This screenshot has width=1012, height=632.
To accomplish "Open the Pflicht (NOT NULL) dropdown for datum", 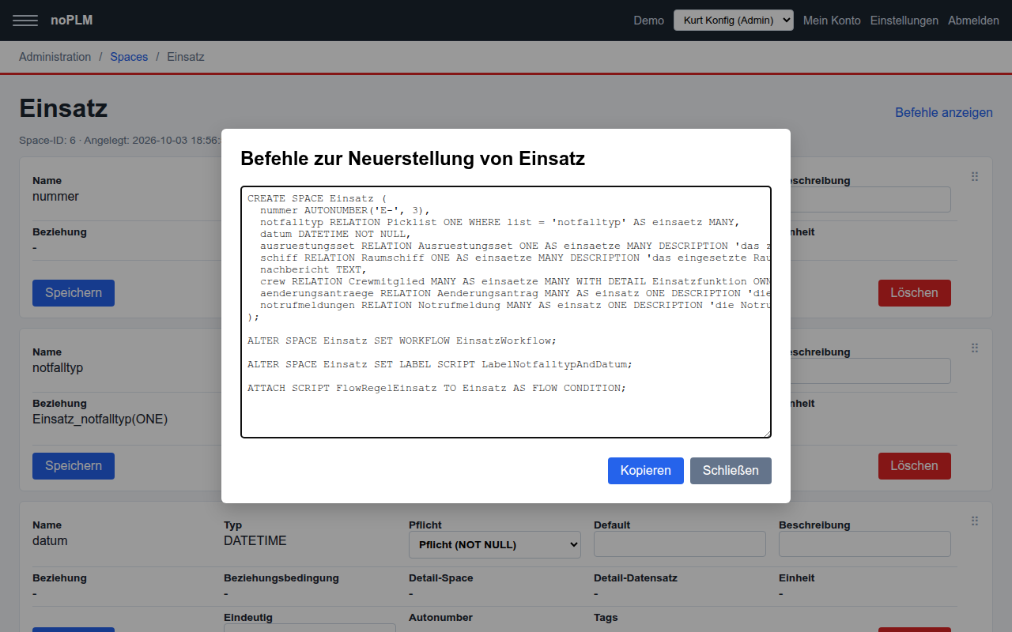I will tap(495, 544).
